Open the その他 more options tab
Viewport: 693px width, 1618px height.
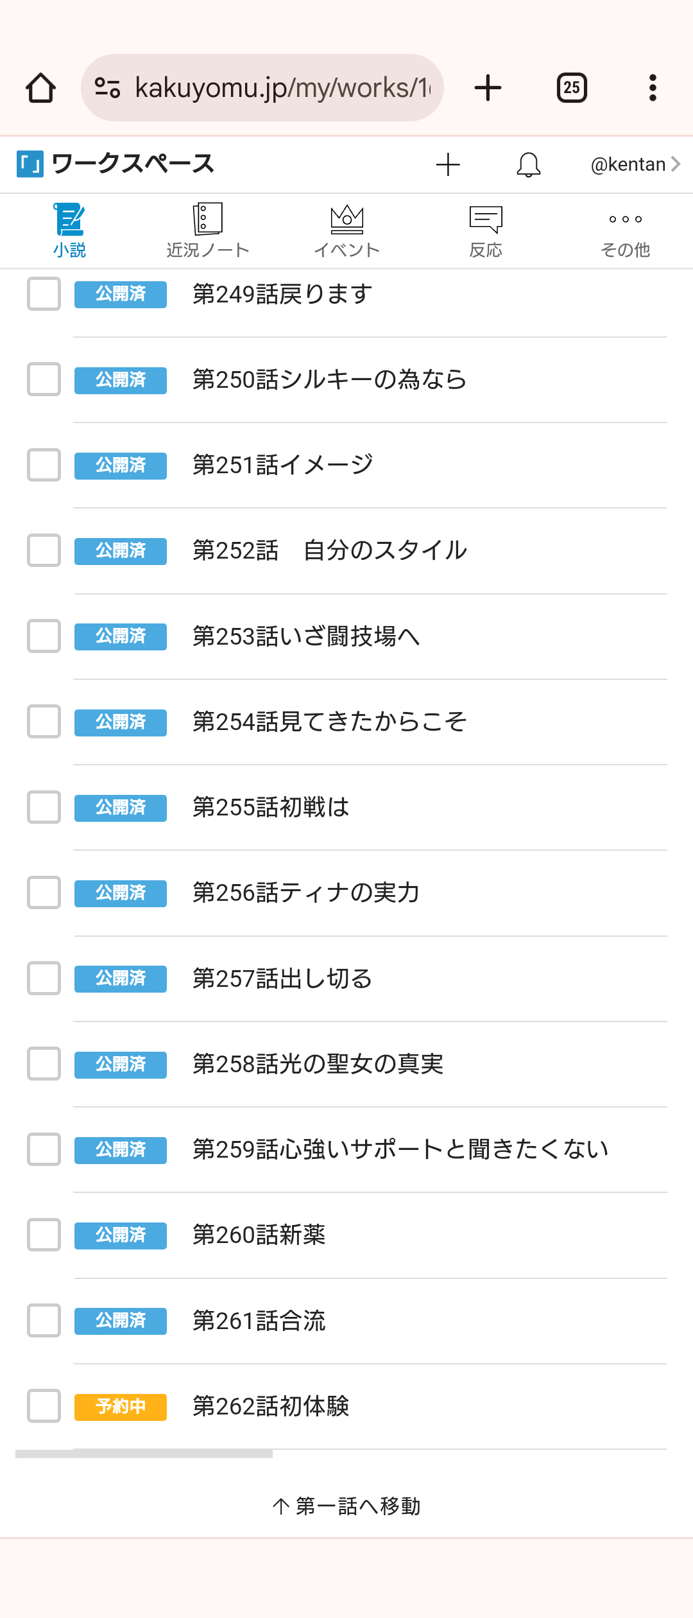pyautogui.click(x=625, y=231)
